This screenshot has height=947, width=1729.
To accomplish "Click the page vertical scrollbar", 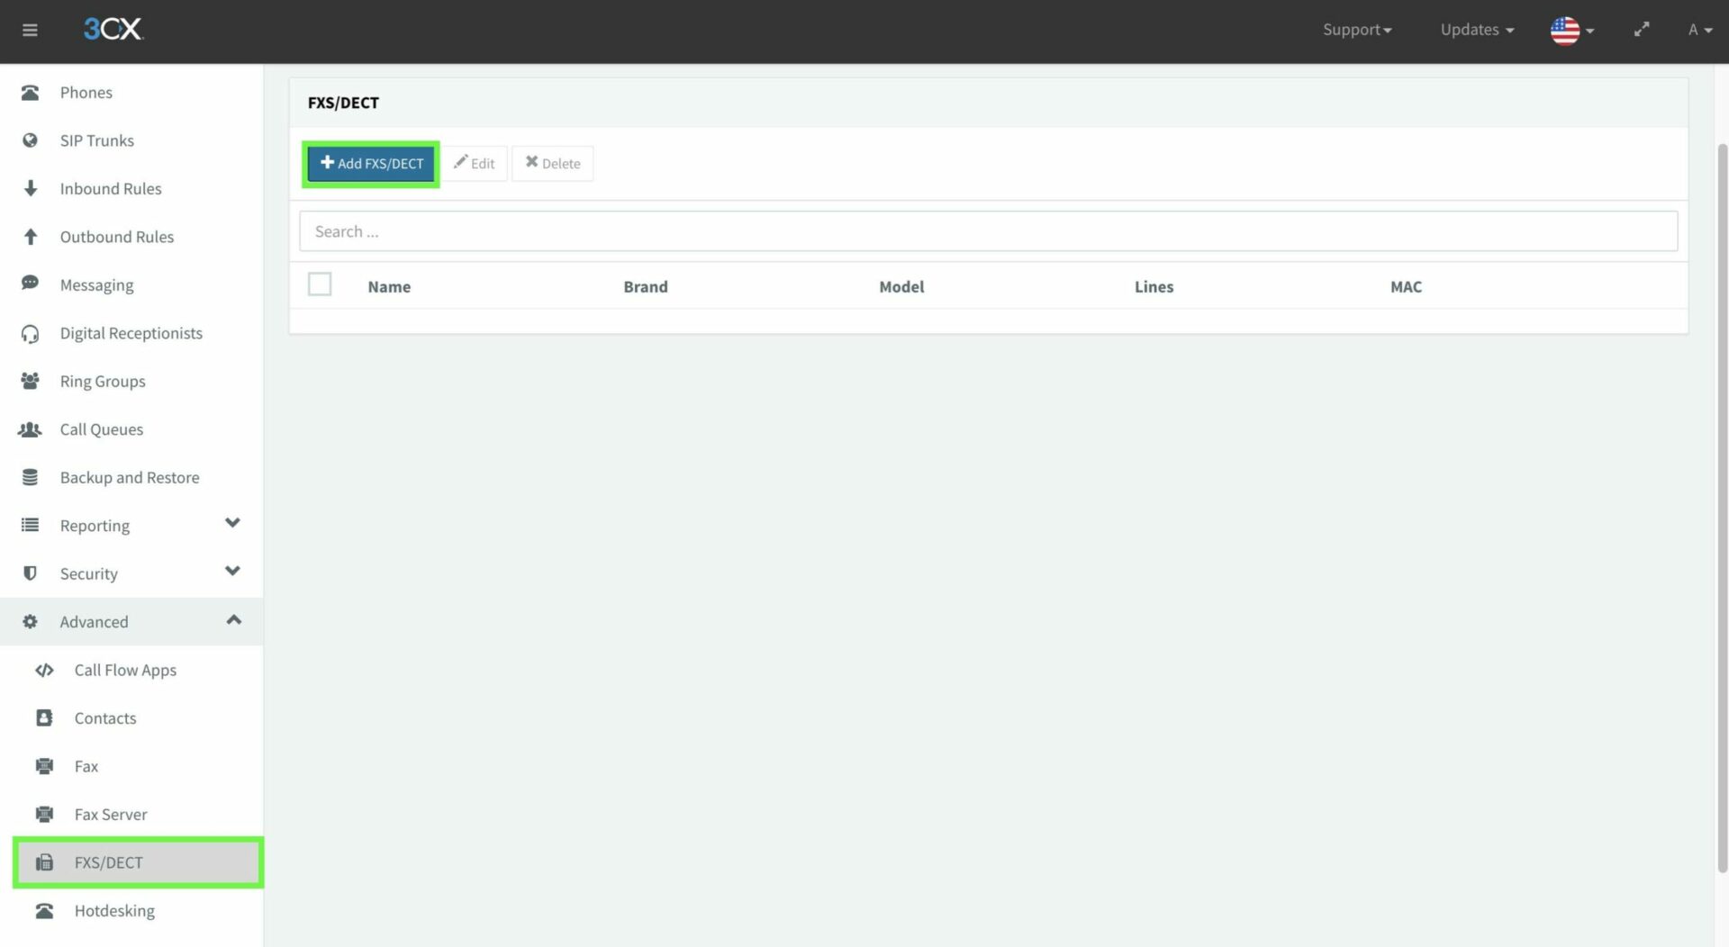I will (x=1722, y=504).
